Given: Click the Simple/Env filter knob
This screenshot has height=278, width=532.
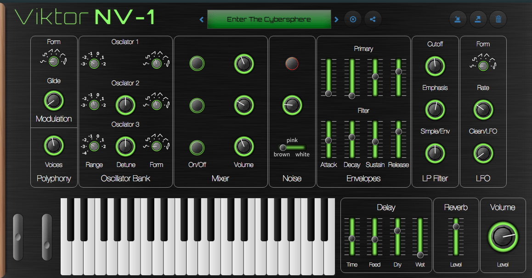Looking at the screenshot, I should [435, 153].
